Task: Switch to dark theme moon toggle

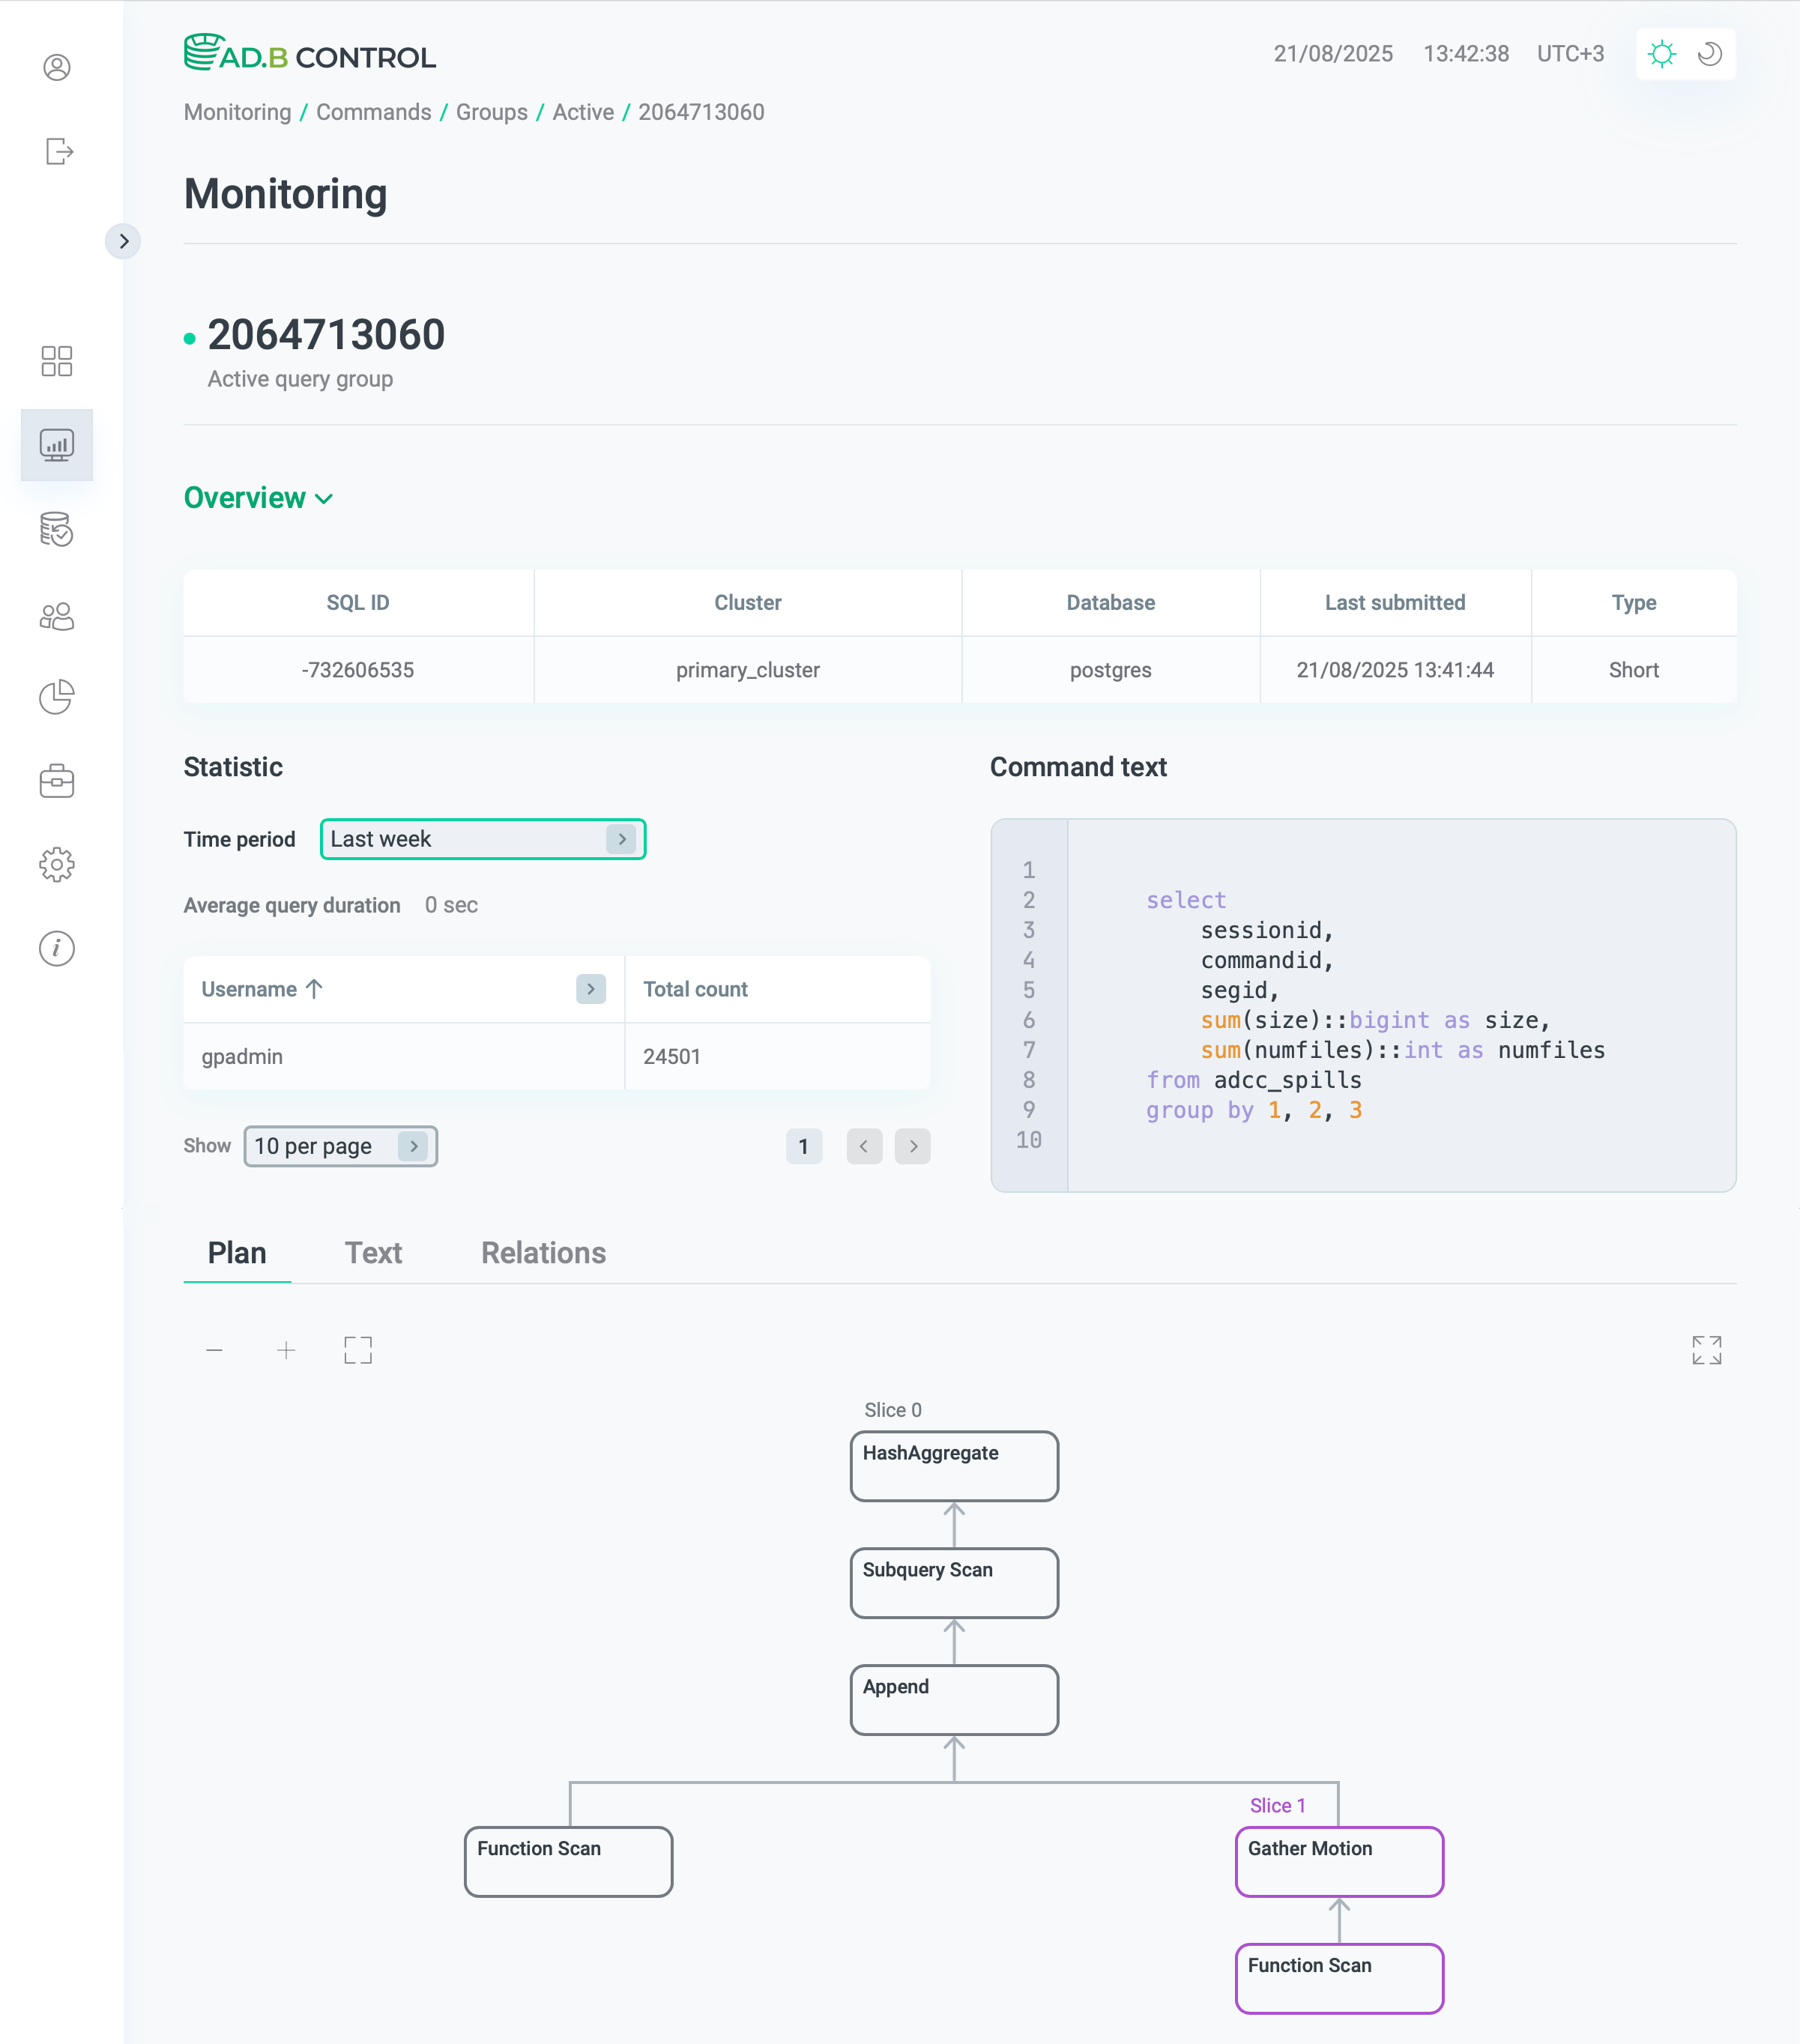Action: 1710,54
